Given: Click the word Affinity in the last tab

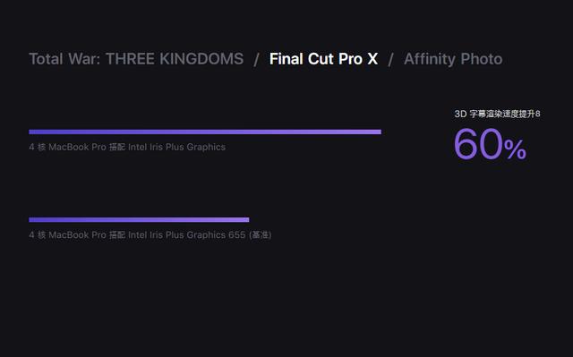Looking at the screenshot, I should click(430, 59).
